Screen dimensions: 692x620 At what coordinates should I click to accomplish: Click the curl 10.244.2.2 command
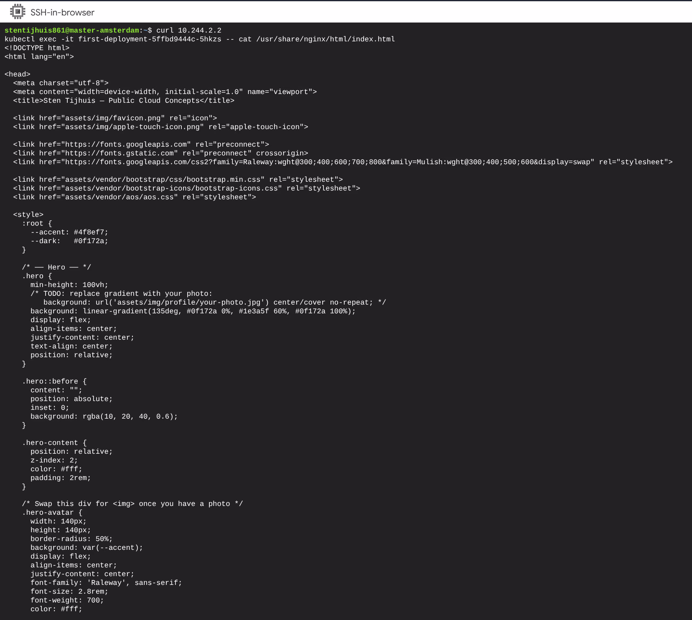[188, 30]
